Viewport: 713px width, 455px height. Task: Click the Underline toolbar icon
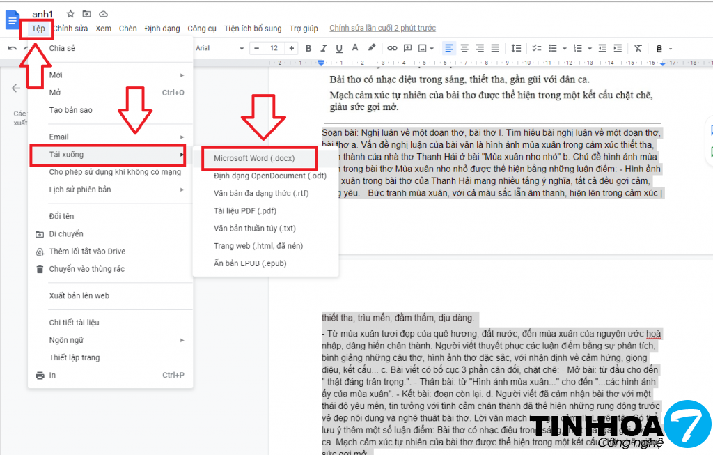click(339, 48)
